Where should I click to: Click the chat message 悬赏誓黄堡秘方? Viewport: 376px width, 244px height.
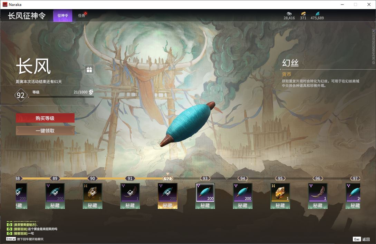click(x=25, y=225)
